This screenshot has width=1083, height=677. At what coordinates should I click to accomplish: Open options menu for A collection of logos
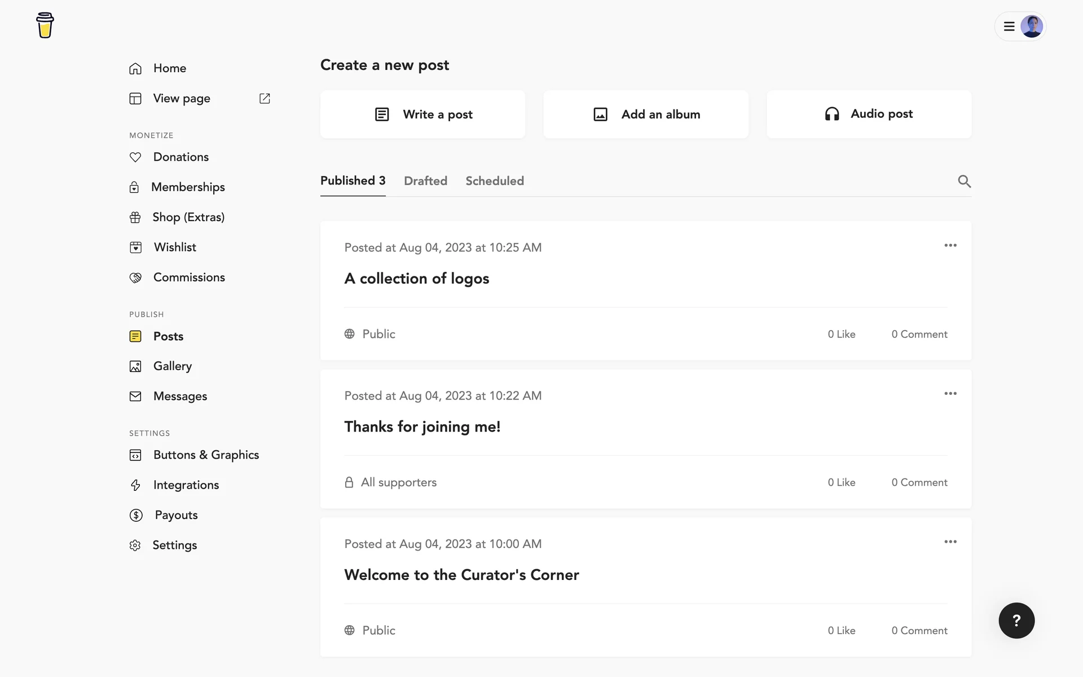950,245
